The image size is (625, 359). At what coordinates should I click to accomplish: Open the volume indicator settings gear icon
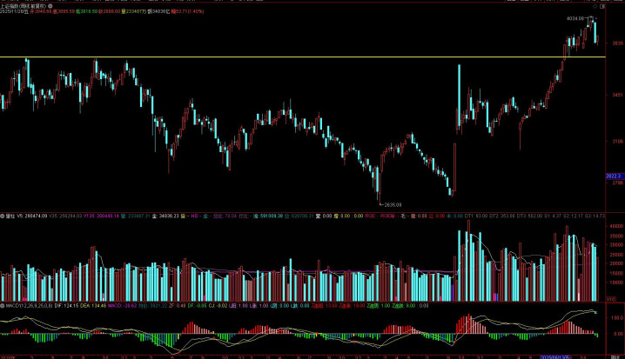tap(3, 215)
